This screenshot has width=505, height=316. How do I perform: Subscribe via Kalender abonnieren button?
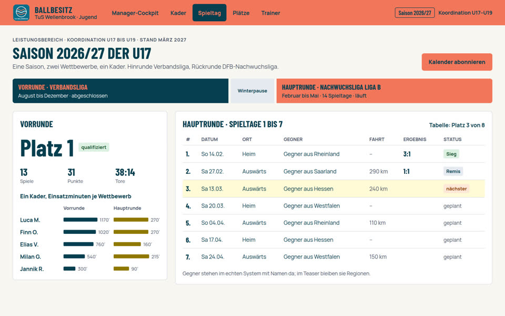[457, 62]
